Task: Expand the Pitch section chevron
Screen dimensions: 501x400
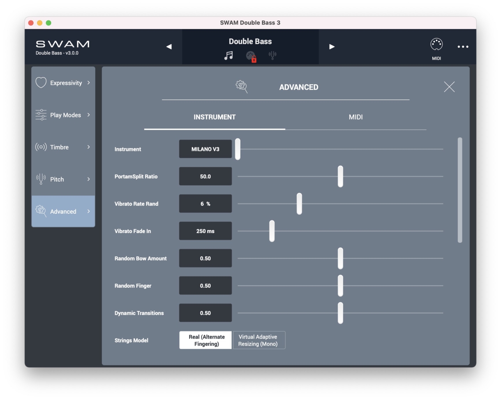Action: 89,179
